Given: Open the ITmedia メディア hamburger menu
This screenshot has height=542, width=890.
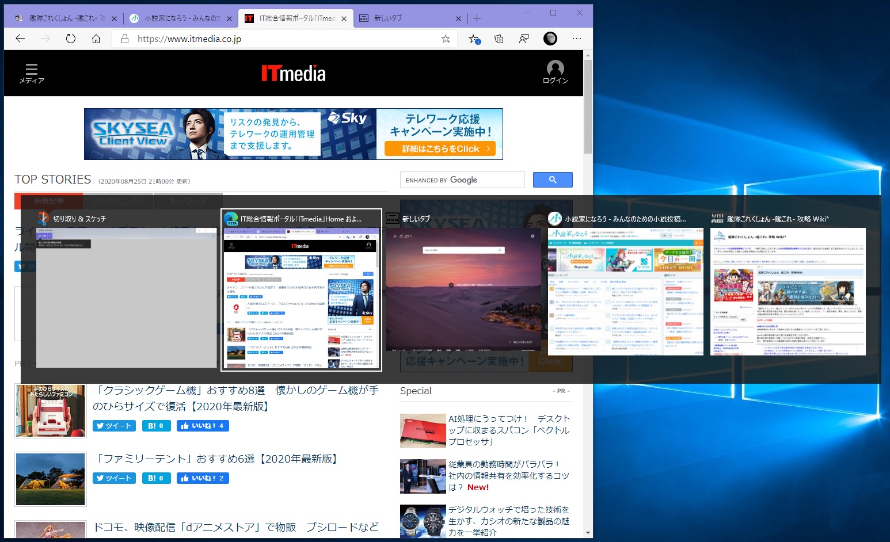Looking at the screenshot, I should 32,73.
